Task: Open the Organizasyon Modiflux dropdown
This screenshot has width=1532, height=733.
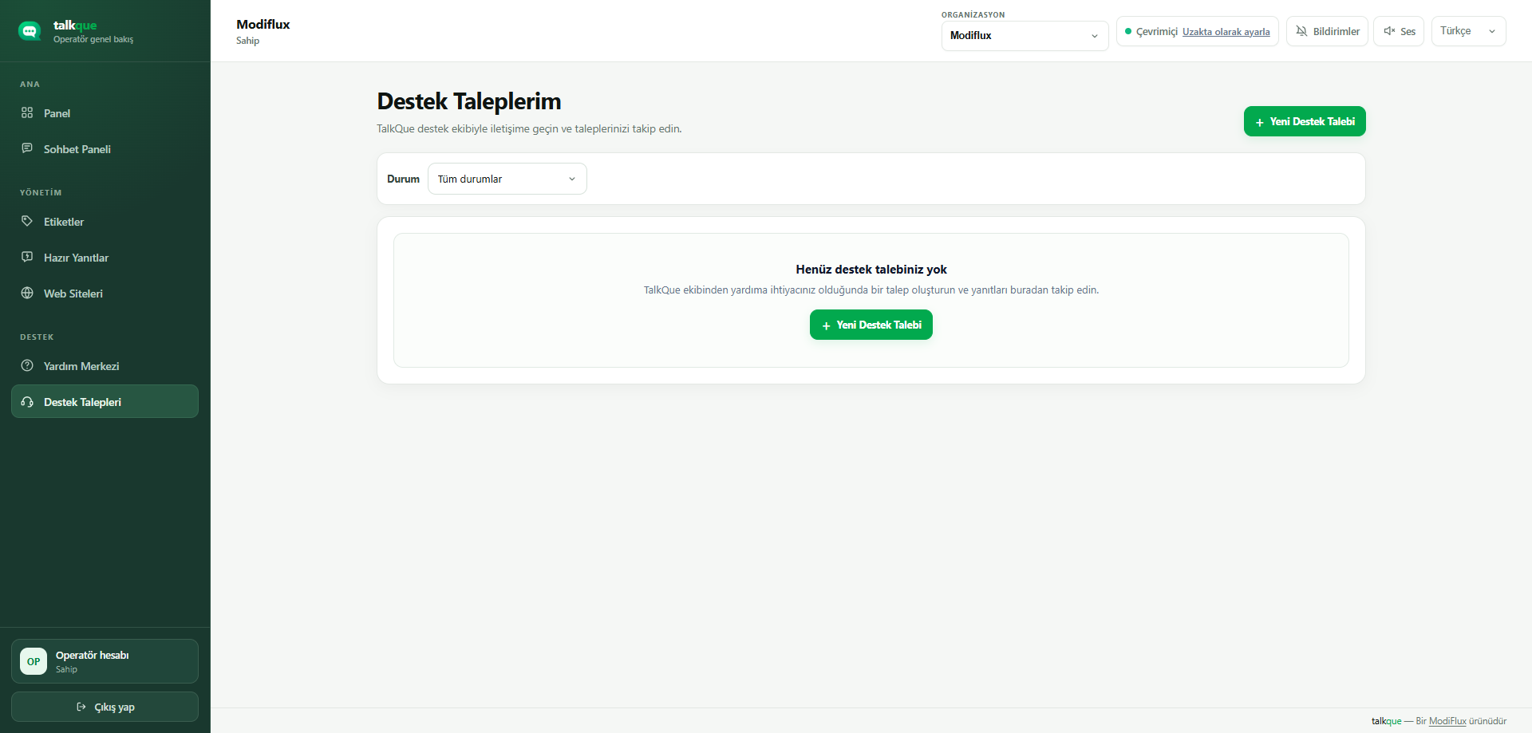Action: 1025,36
